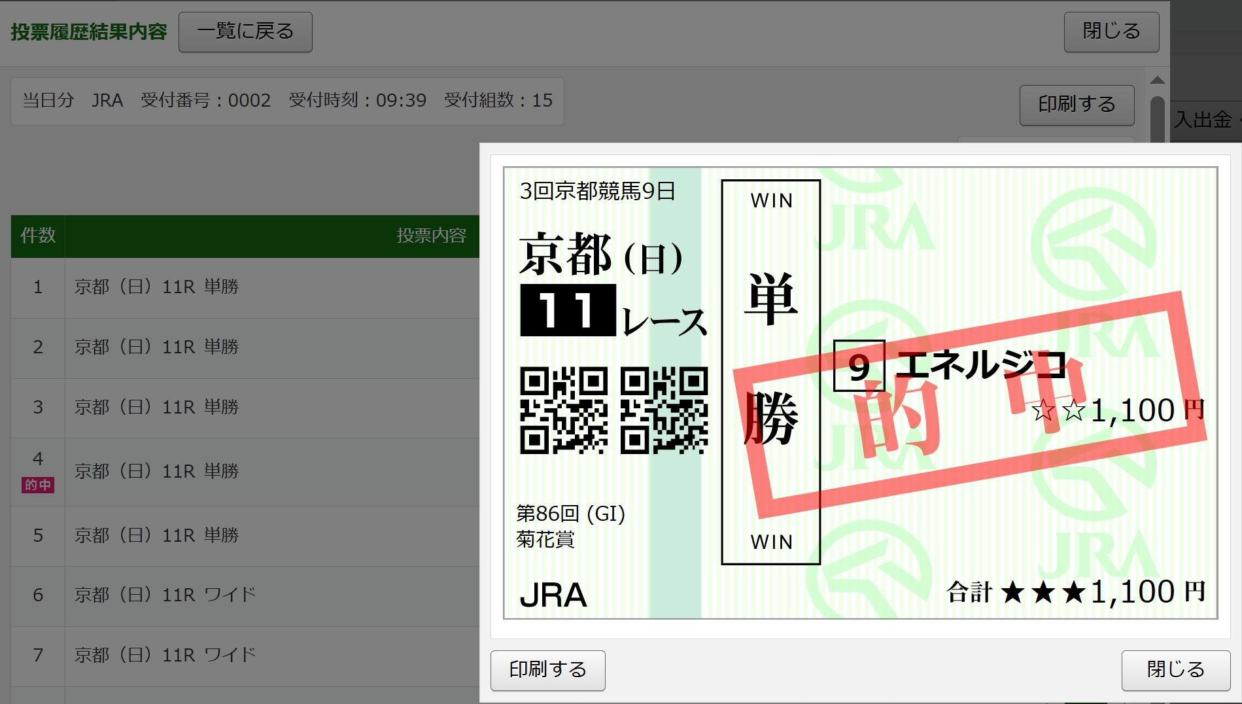Click the 件数 column header
The width and height of the screenshot is (1242, 704).
pos(38,236)
